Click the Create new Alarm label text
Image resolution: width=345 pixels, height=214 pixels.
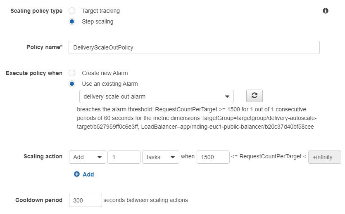(x=105, y=73)
